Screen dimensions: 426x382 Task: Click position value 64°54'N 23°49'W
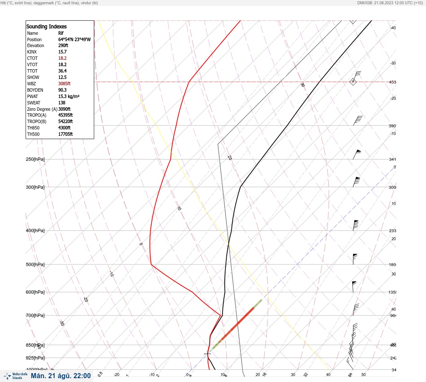pos(74,39)
